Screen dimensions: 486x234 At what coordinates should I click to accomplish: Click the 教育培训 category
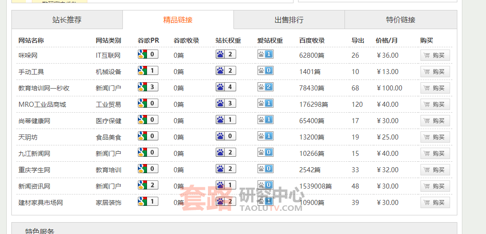108,170
